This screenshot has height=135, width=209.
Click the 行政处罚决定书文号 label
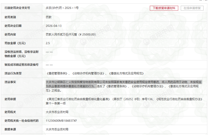(17, 8)
